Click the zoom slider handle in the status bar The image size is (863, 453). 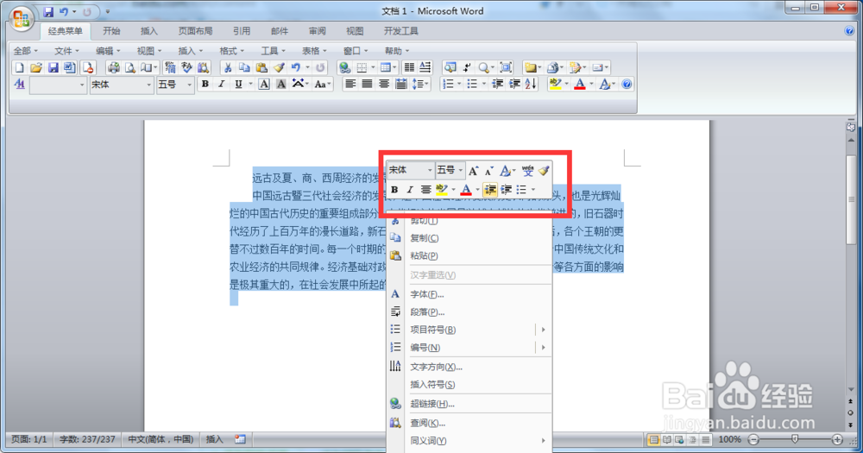795,439
